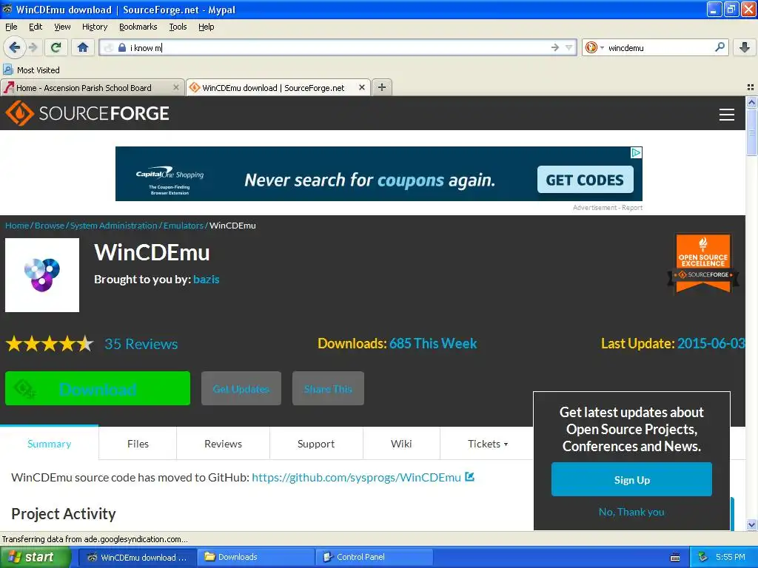Screen dimensions: 758x568
Task: Close the WinCDEmu SourceForge tab
Action: click(x=361, y=87)
